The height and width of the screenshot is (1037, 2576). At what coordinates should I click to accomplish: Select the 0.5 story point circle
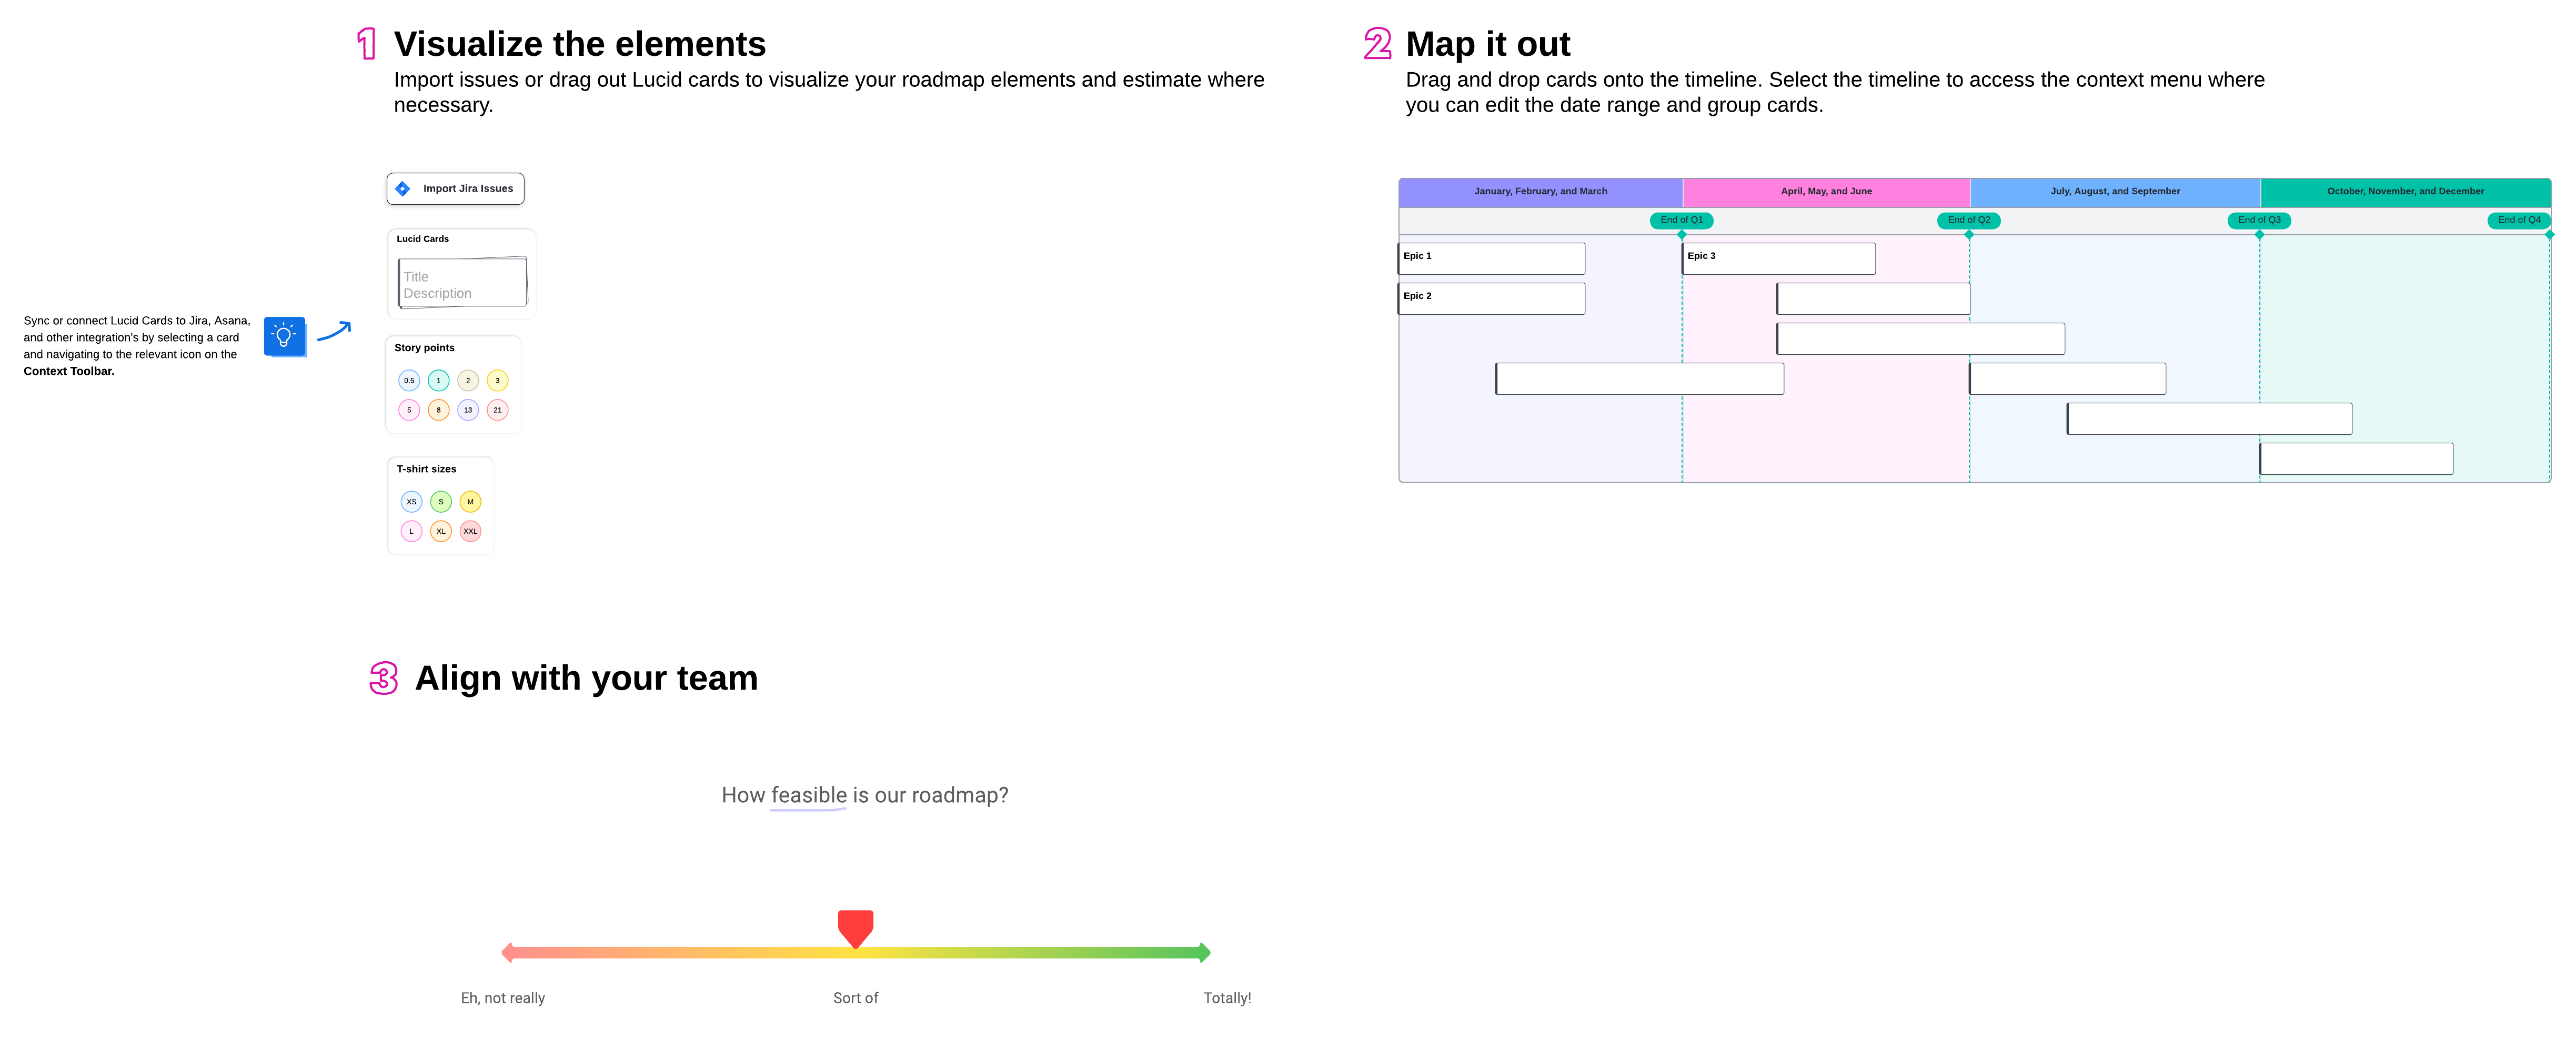pos(409,380)
